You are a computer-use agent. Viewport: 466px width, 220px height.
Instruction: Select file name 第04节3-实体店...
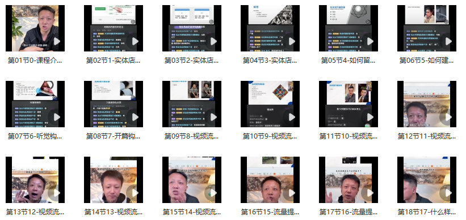click(x=270, y=61)
